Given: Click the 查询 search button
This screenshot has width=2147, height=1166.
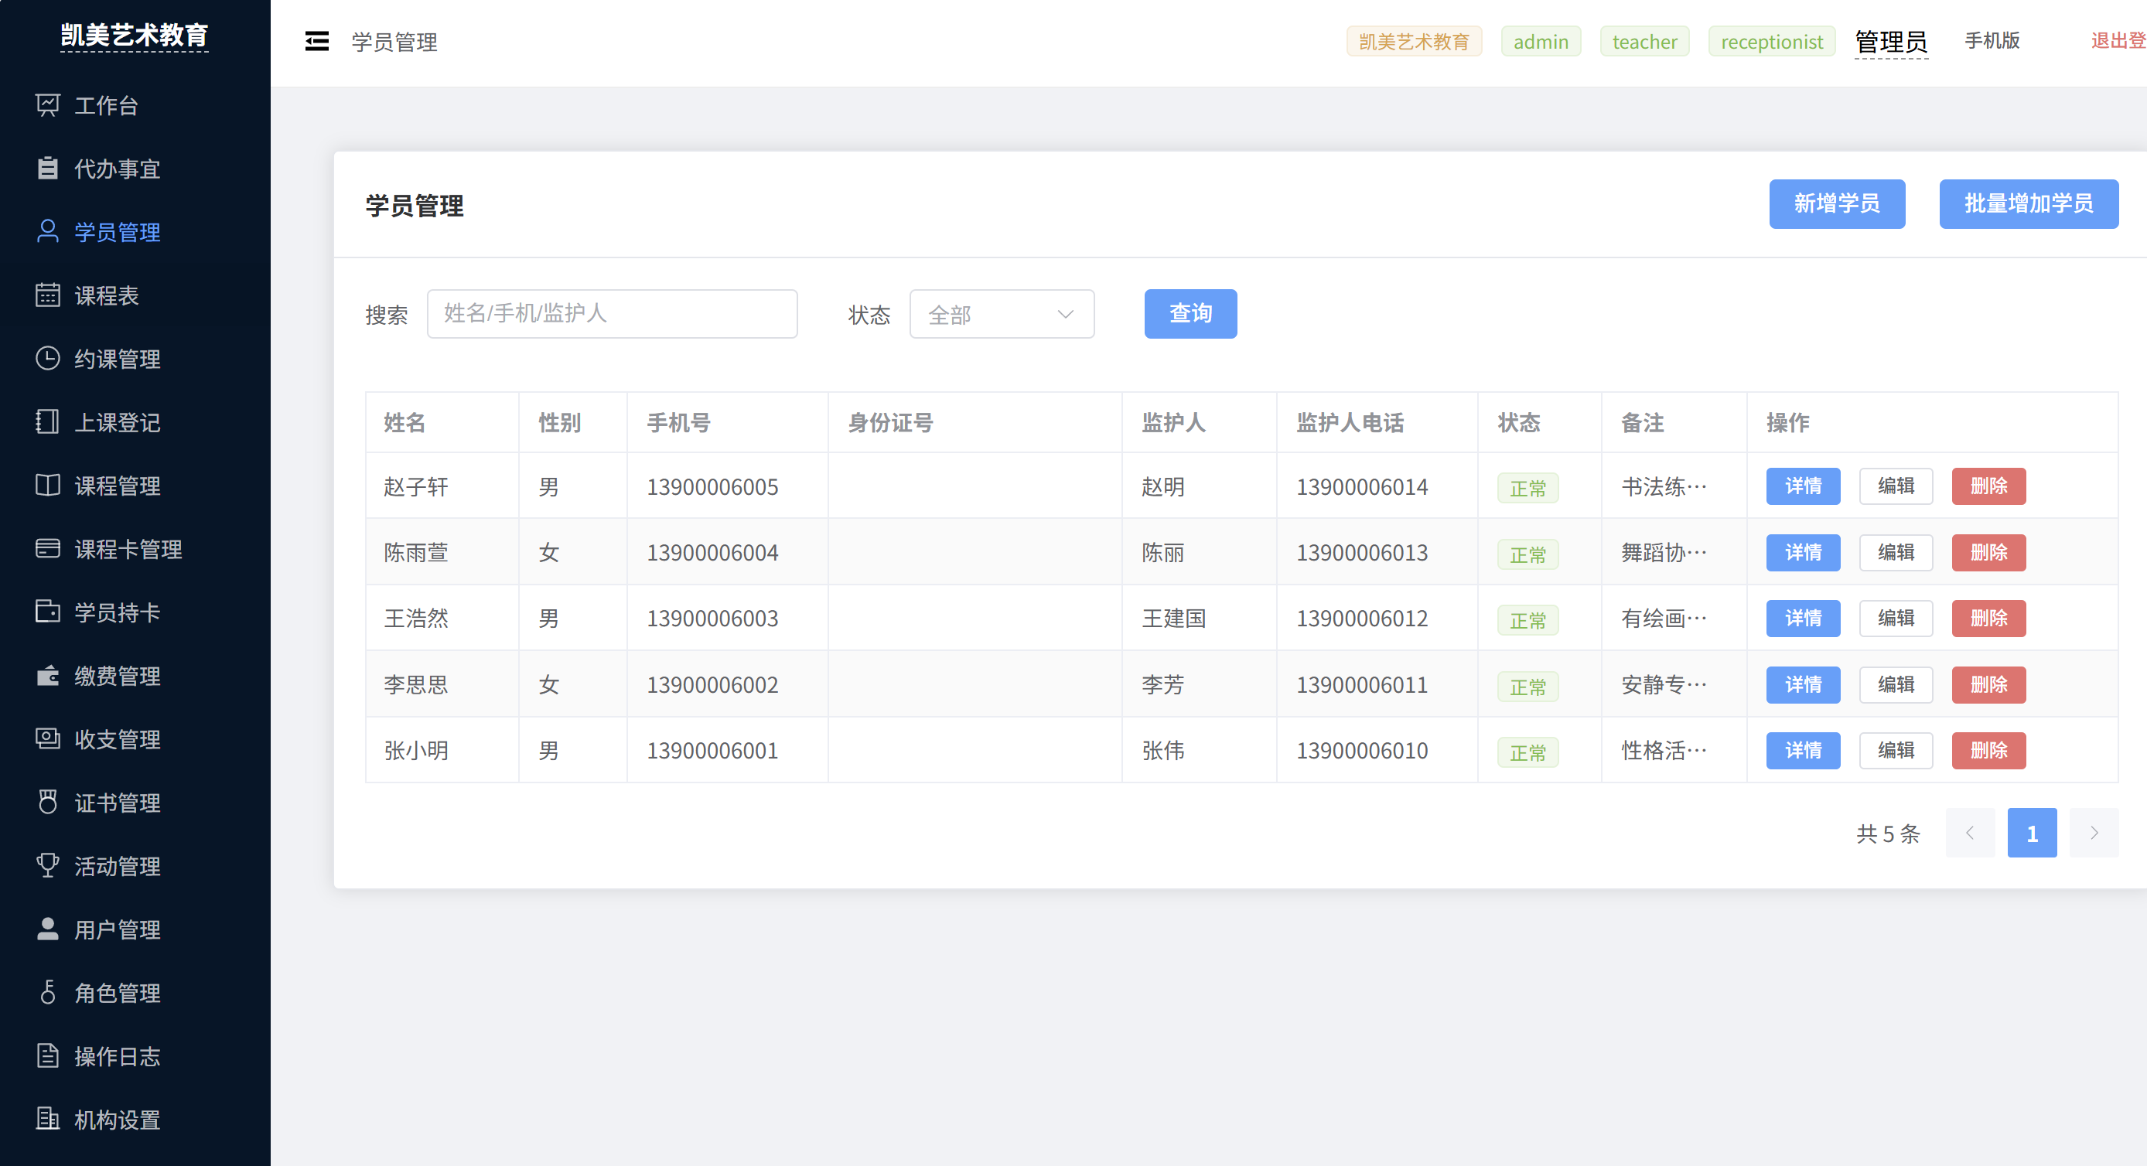Looking at the screenshot, I should click(x=1190, y=313).
